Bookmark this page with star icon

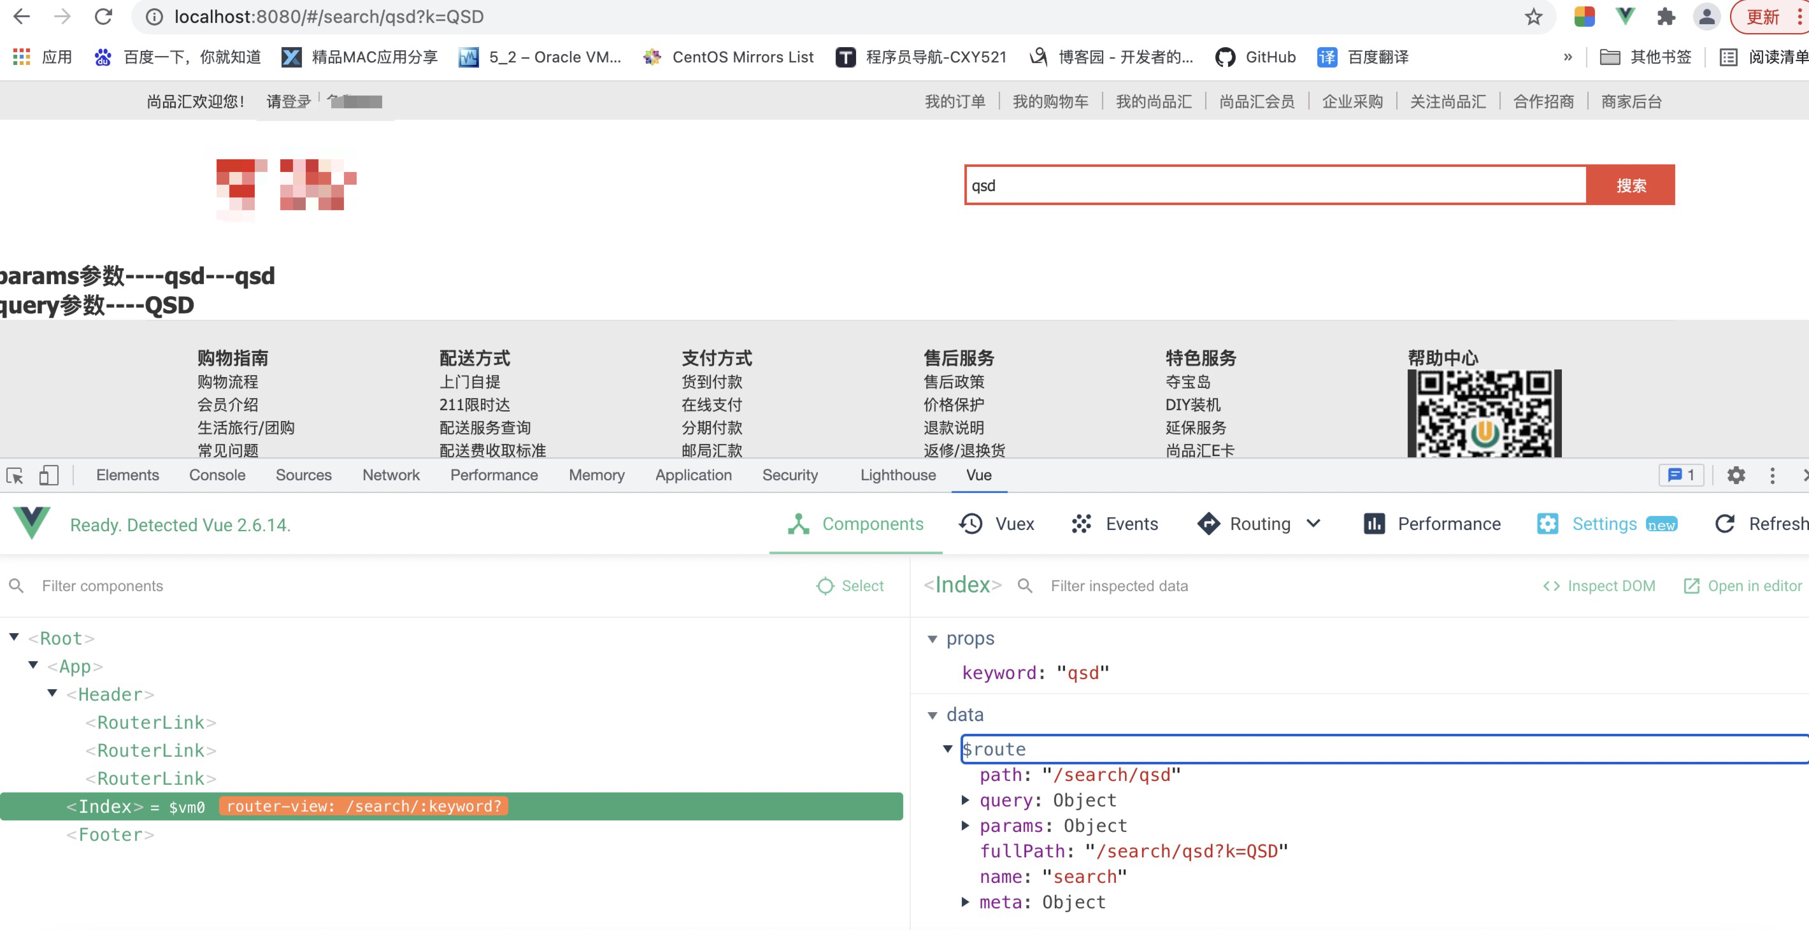(1533, 17)
